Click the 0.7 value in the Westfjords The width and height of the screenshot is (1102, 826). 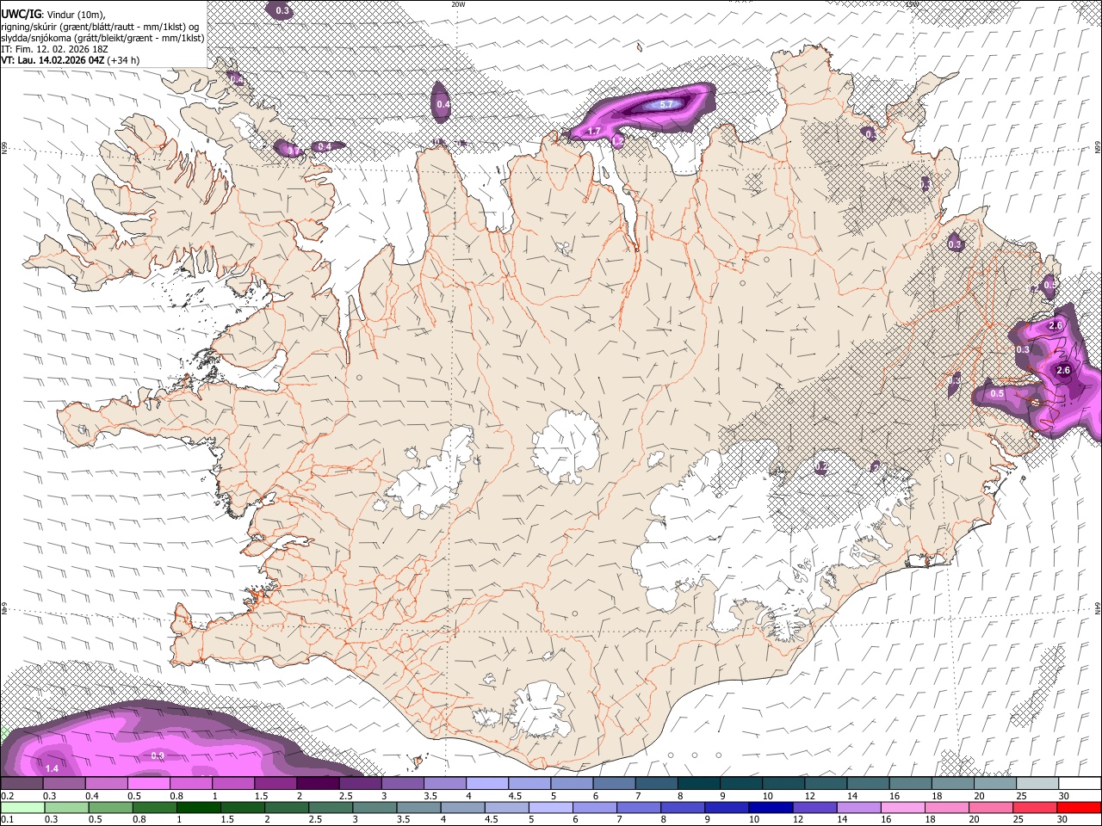point(292,150)
